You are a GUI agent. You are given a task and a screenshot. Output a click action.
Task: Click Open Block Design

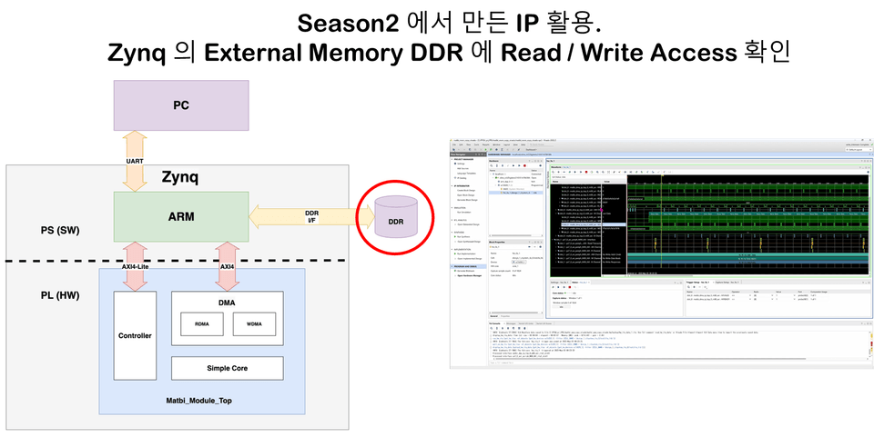(466, 195)
